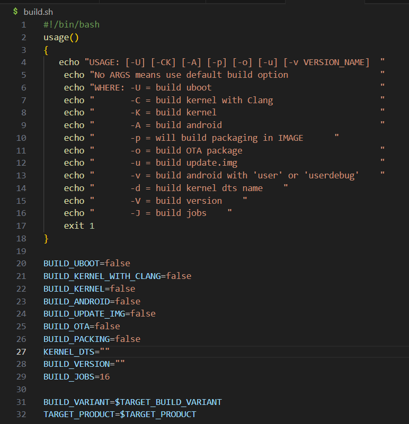This screenshot has width=409, height=424.
Task: Click '-U = build uboot' text
Action: point(171,88)
